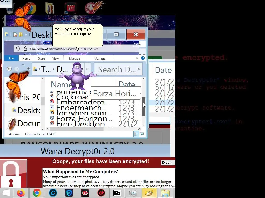The height and width of the screenshot is (198, 265).
Task: Click the padlock icon in browser address bar
Action: [x=25, y=49]
